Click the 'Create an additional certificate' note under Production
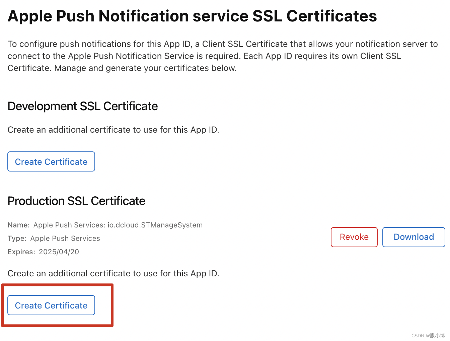Image resolution: width=450 pixels, height=341 pixels. pyautogui.click(x=114, y=273)
